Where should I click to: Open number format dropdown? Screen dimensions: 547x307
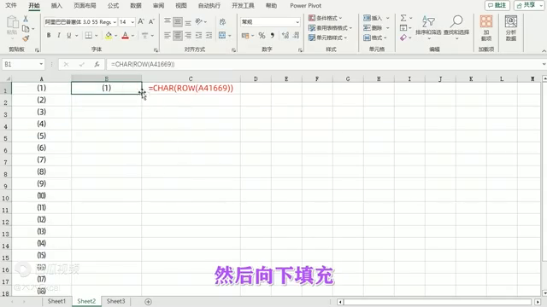click(x=297, y=22)
